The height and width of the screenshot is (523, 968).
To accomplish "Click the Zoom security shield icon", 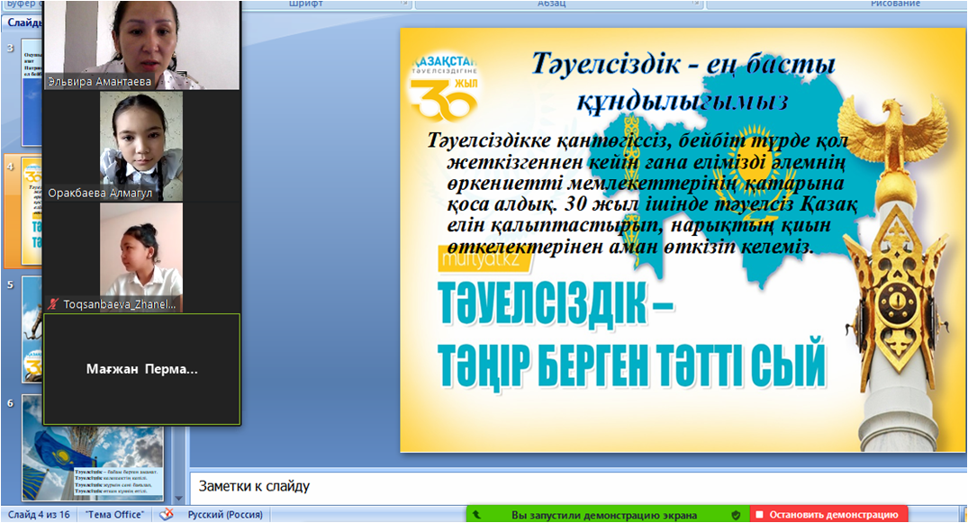I will coord(736,515).
